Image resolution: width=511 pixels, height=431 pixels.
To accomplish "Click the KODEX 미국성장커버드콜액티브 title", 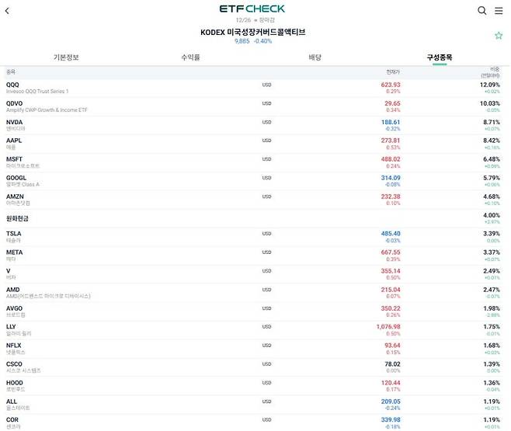I will click(253, 32).
